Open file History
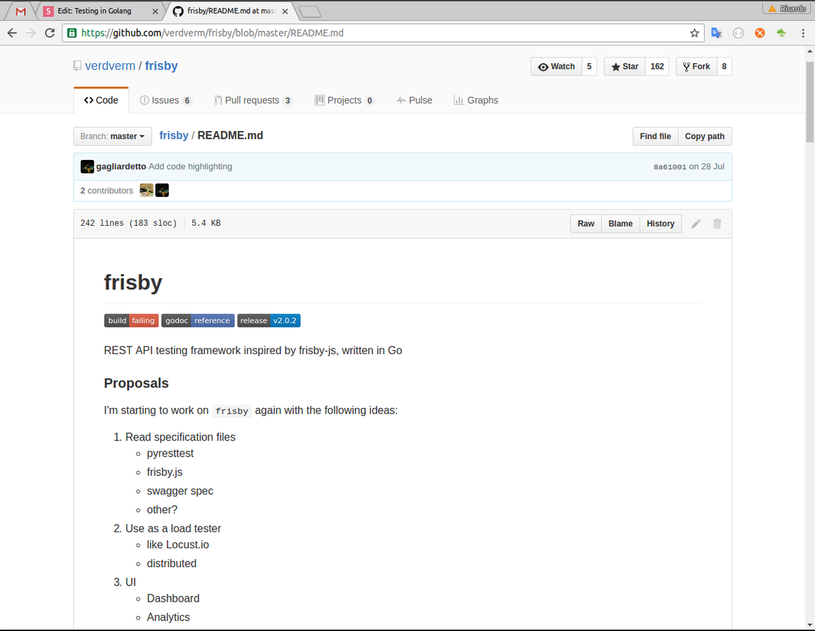 point(660,224)
